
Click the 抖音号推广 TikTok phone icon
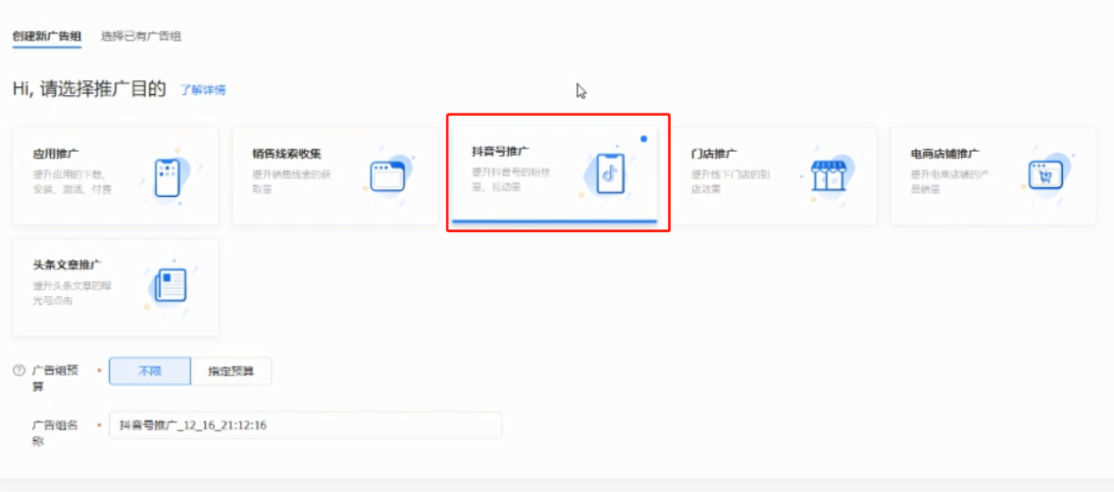point(610,174)
